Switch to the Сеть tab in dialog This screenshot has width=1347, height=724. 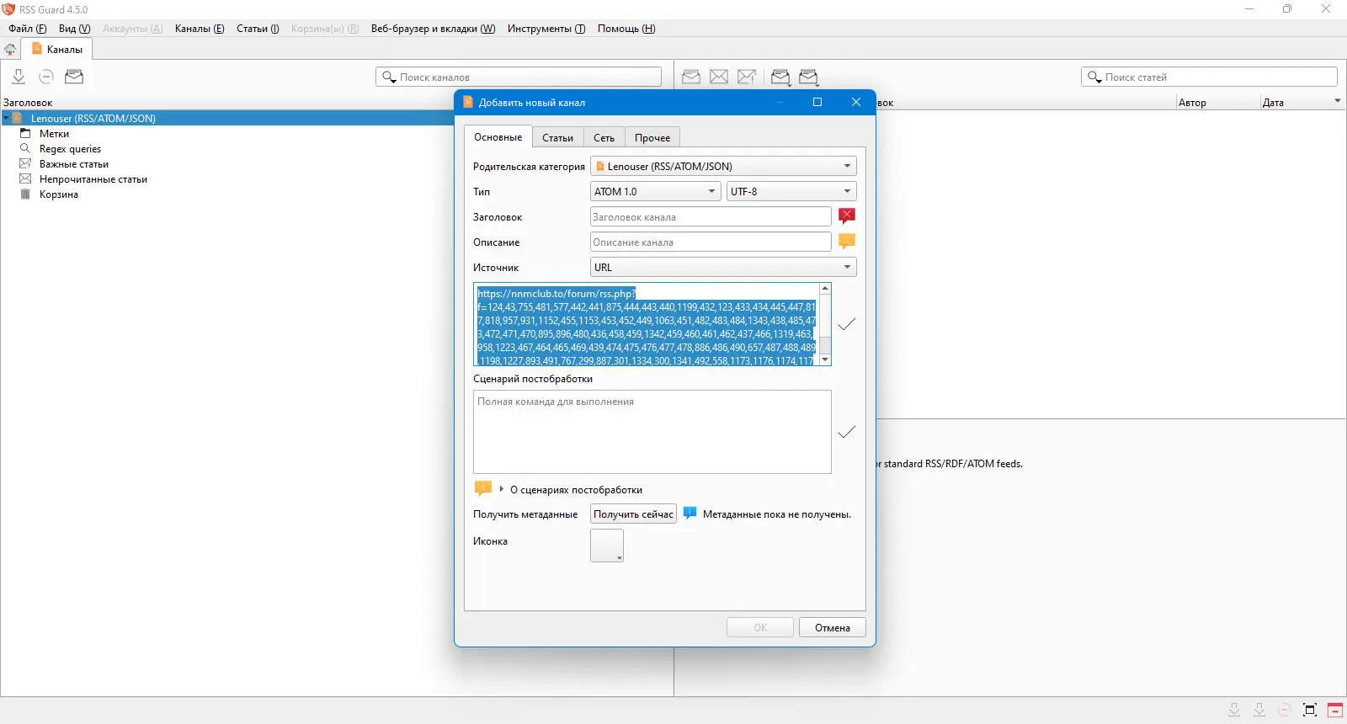pyautogui.click(x=604, y=137)
